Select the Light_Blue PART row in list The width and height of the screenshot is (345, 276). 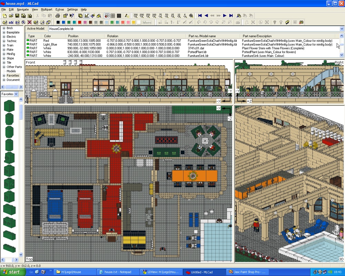click(182, 45)
